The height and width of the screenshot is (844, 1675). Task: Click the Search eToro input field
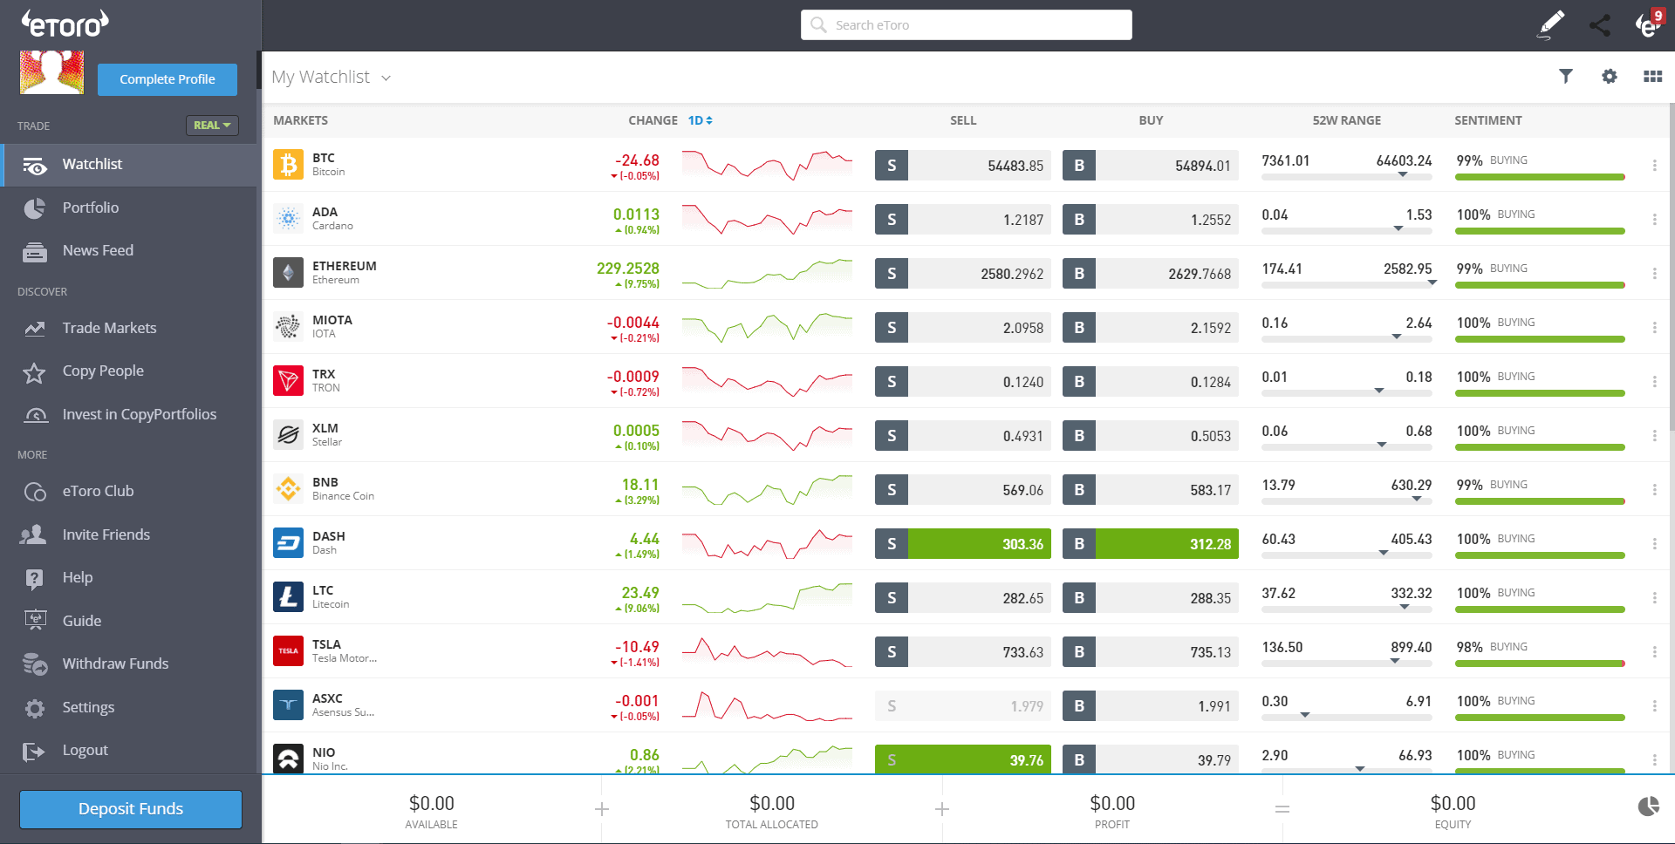(967, 25)
